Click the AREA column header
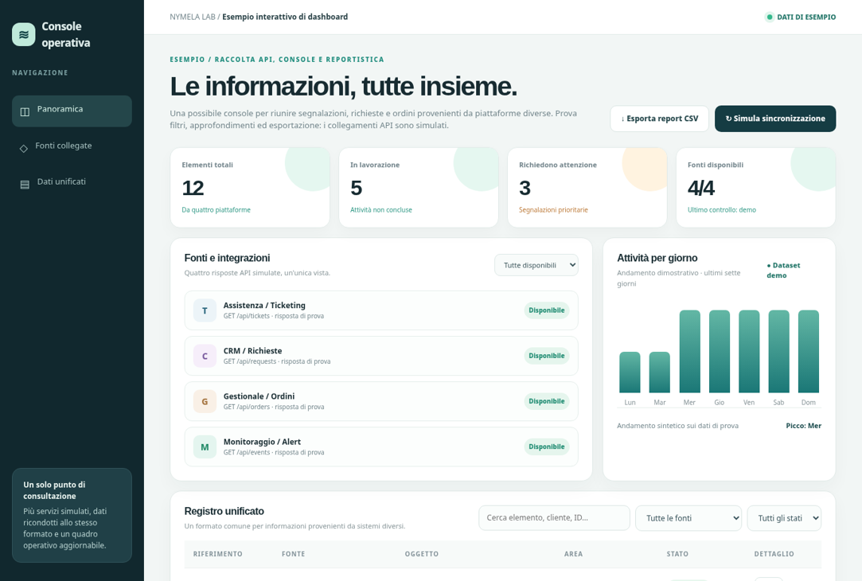The width and height of the screenshot is (862, 581). pos(573,554)
